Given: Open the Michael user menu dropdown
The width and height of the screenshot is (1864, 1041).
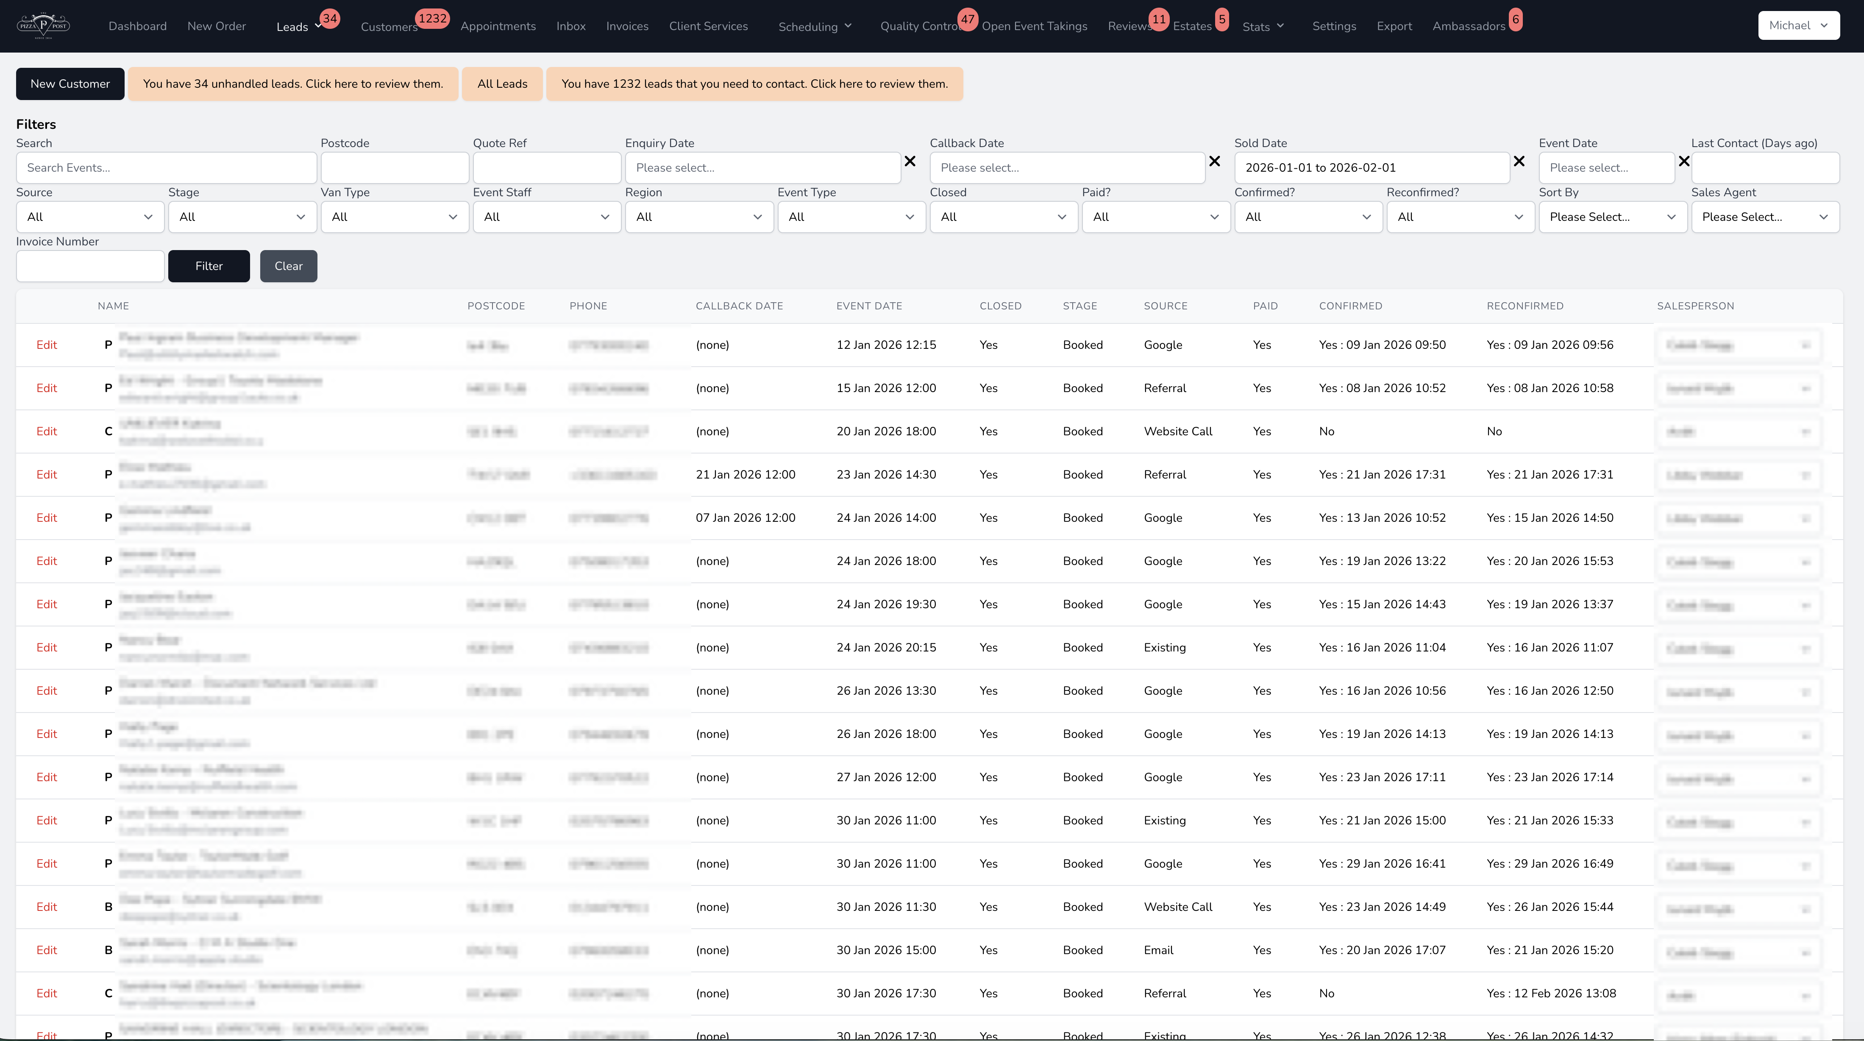Looking at the screenshot, I should [1798, 25].
